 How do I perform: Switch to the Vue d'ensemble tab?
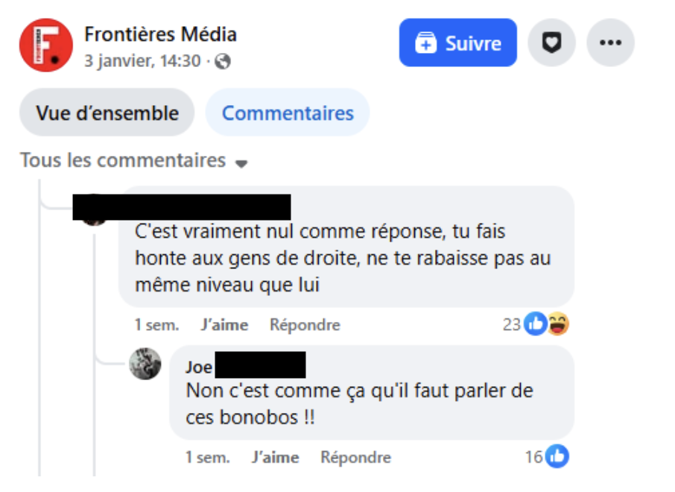107,113
